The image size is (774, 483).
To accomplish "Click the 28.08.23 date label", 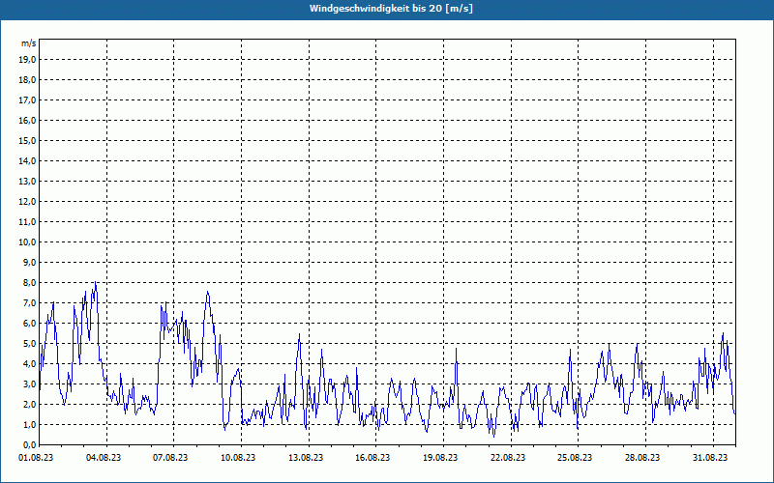I will point(642,457).
